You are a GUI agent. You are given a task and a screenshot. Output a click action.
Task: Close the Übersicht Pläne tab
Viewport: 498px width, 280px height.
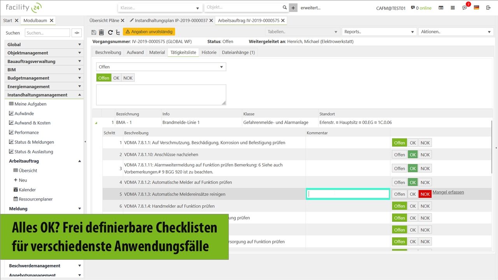[x=123, y=21]
